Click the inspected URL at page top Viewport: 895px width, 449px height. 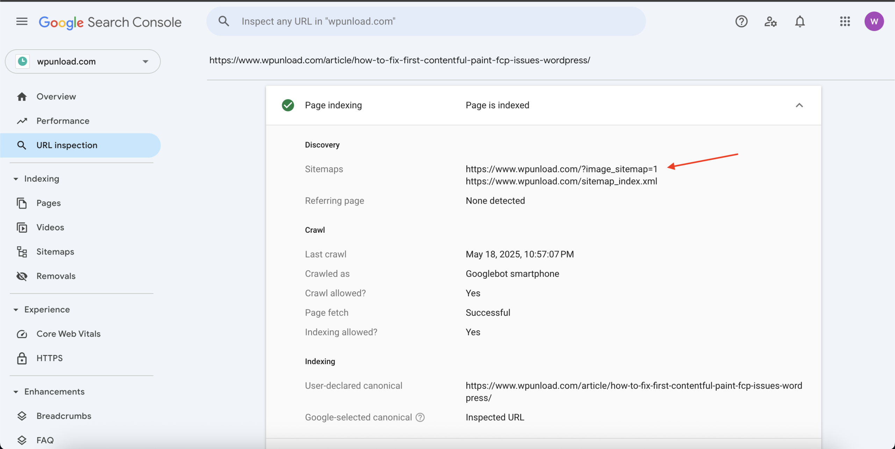400,60
